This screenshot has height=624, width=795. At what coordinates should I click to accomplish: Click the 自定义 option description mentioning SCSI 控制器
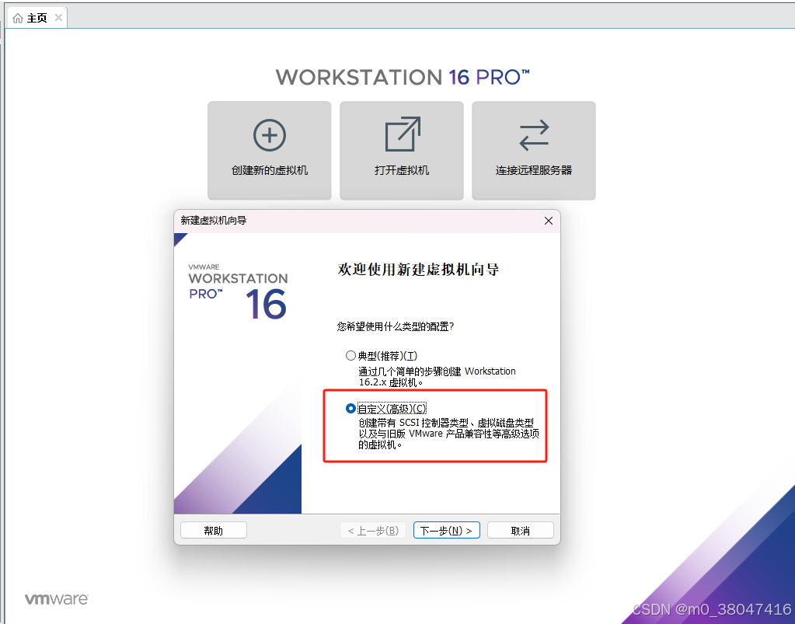(448, 434)
